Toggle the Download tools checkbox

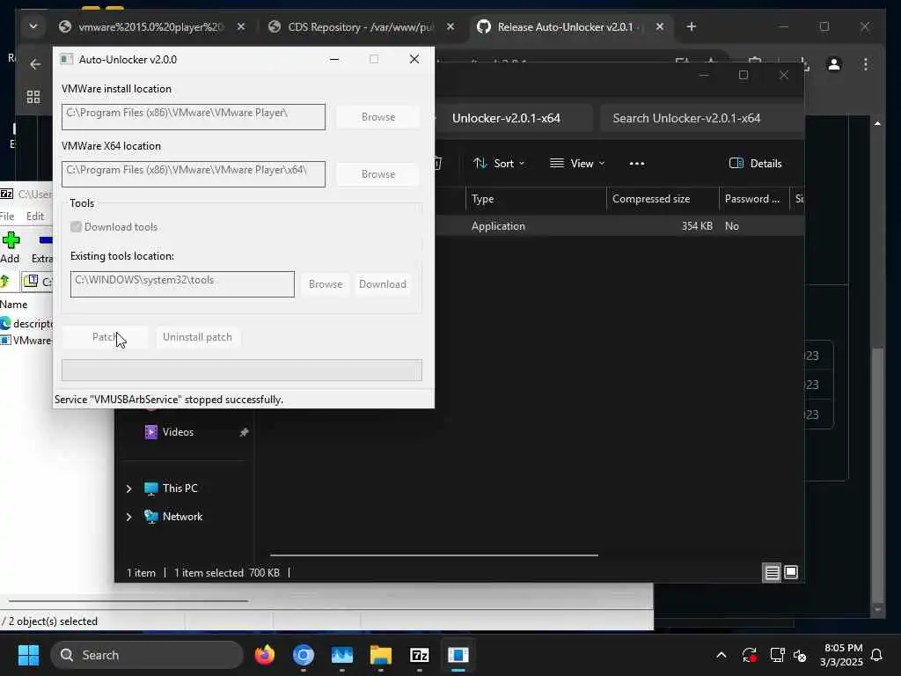pos(76,226)
